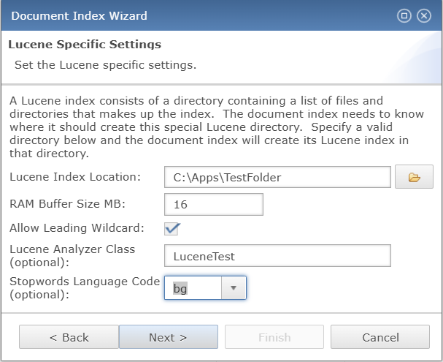Screen dimensions: 443x362
Task: Click the greyed-out Finish button
Action: click(274, 337)
